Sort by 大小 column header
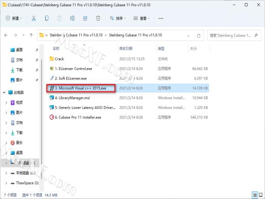Screen dimensions: 265x199 tap(193, 49)
